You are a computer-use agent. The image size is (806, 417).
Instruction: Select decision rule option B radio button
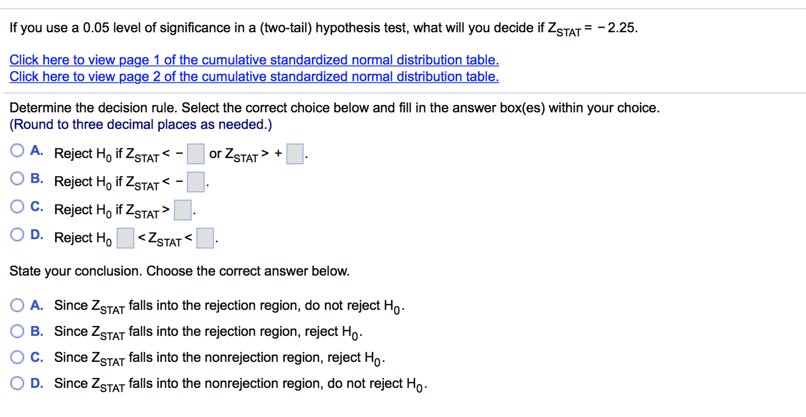click(x=17, y=178)
